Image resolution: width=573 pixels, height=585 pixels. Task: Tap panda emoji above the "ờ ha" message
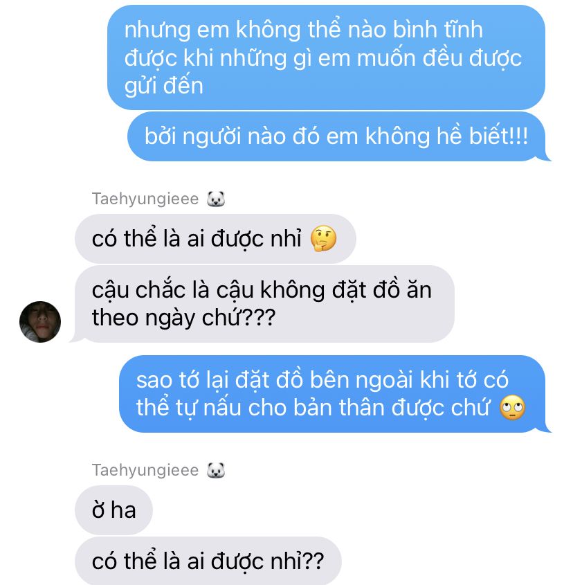(x=216, y=470)
